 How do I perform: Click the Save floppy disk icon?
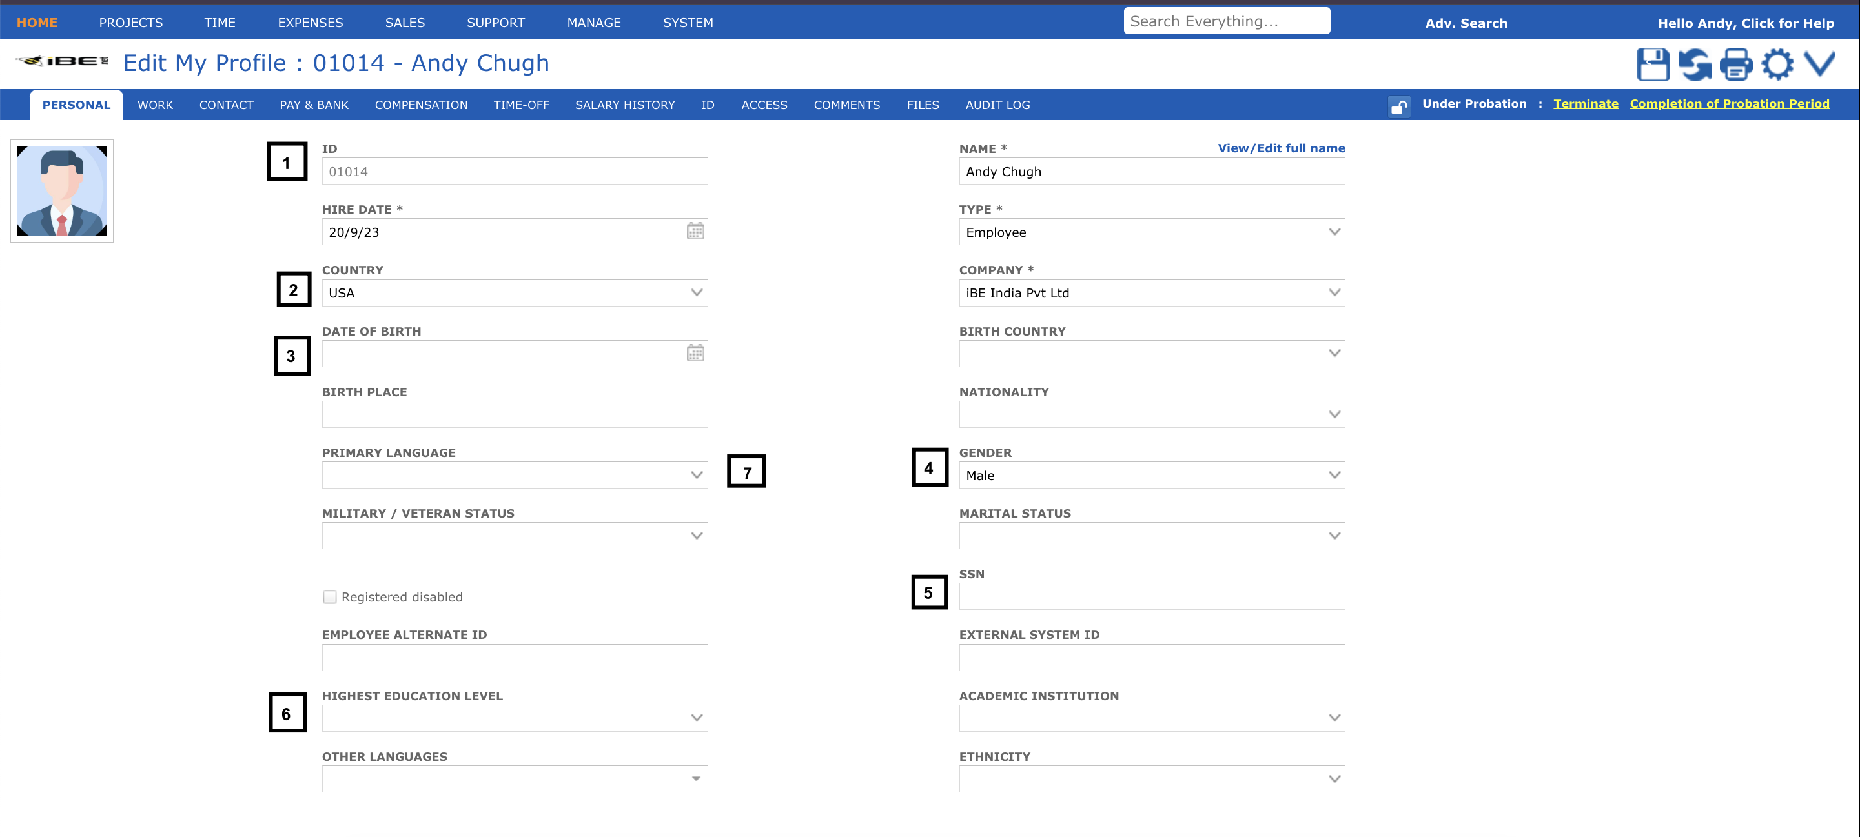pos(1653,65)
